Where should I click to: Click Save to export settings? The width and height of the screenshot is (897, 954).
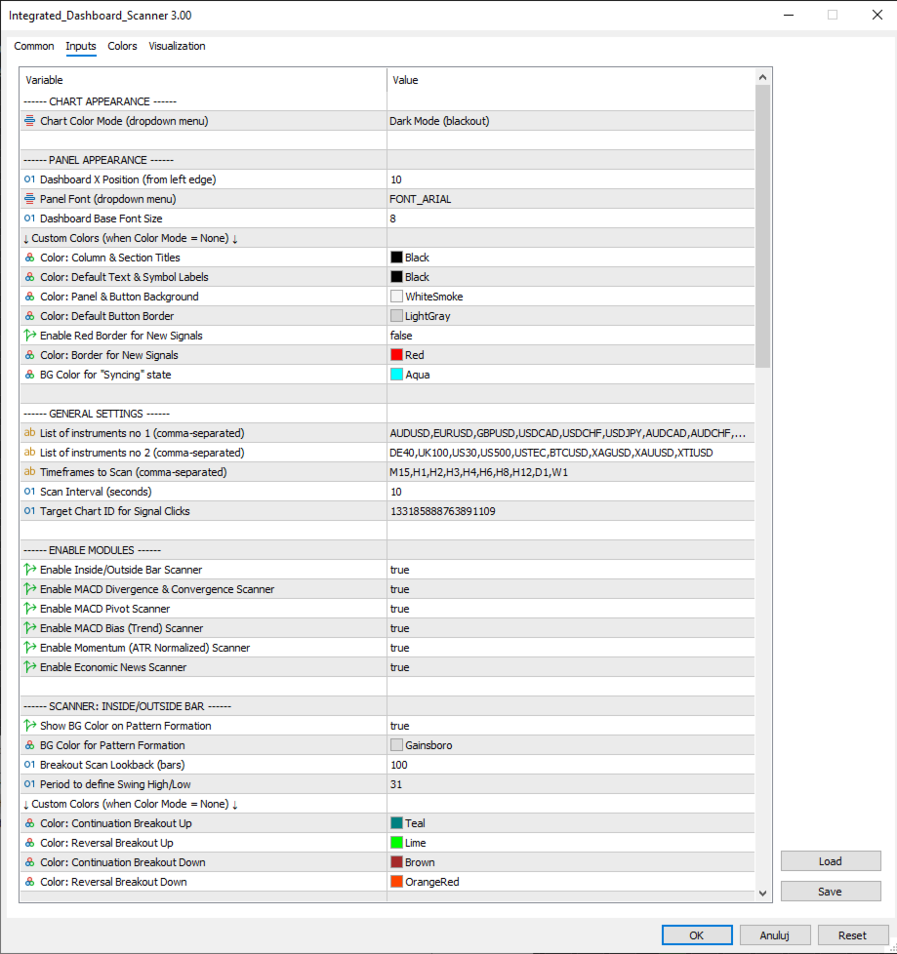pyautogui.click(x=831, y=892)
